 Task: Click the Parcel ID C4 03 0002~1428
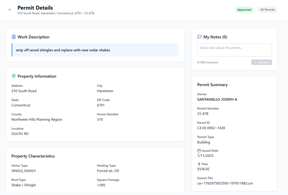pyautogui.click(x=211, y=128)
